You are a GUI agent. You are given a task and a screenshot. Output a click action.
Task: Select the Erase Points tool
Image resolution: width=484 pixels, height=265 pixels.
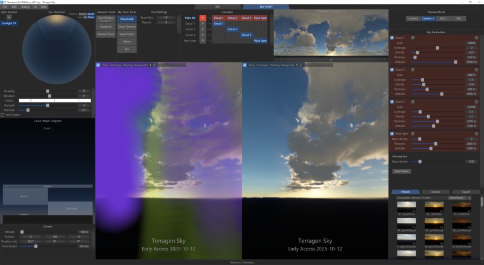pyautogui.click(x=126, y=34)
